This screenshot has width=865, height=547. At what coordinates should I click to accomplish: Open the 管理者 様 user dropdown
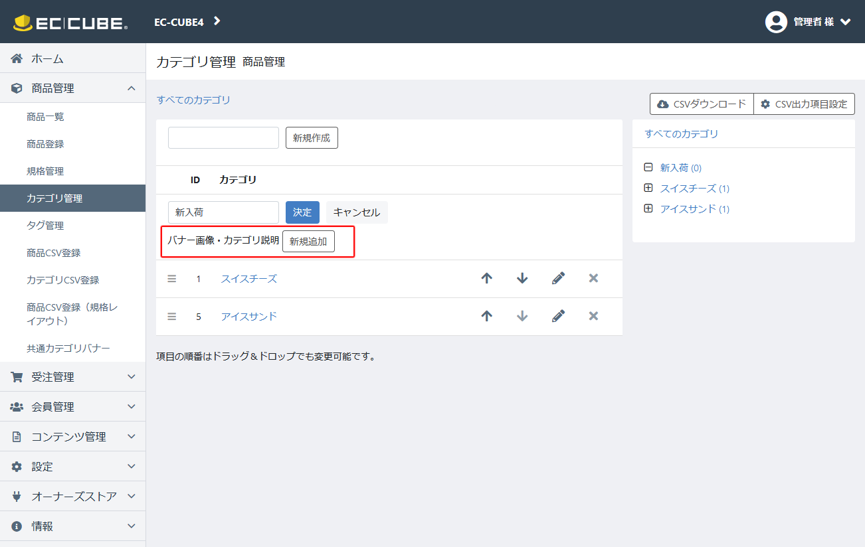(x=808, y=22)
